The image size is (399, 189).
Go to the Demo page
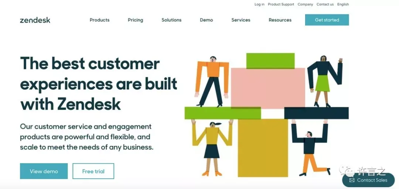tap(207, 20)
